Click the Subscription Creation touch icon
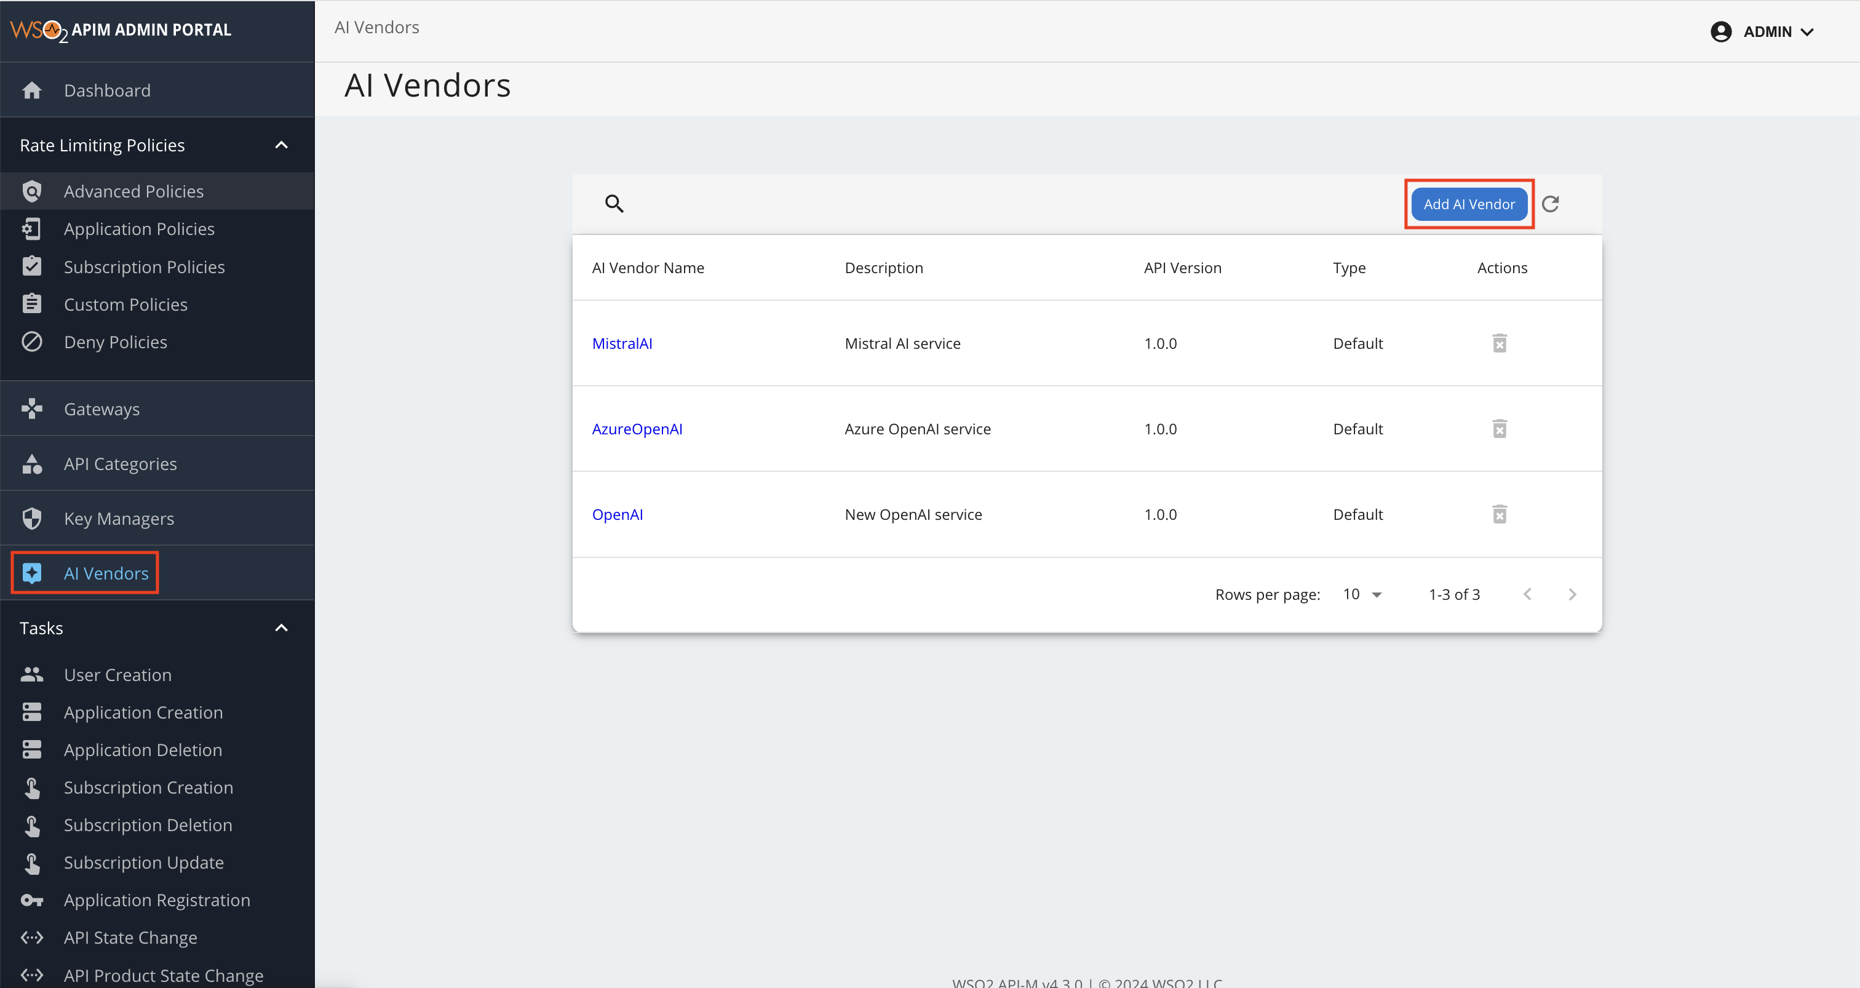 click(x=32, y=787)
